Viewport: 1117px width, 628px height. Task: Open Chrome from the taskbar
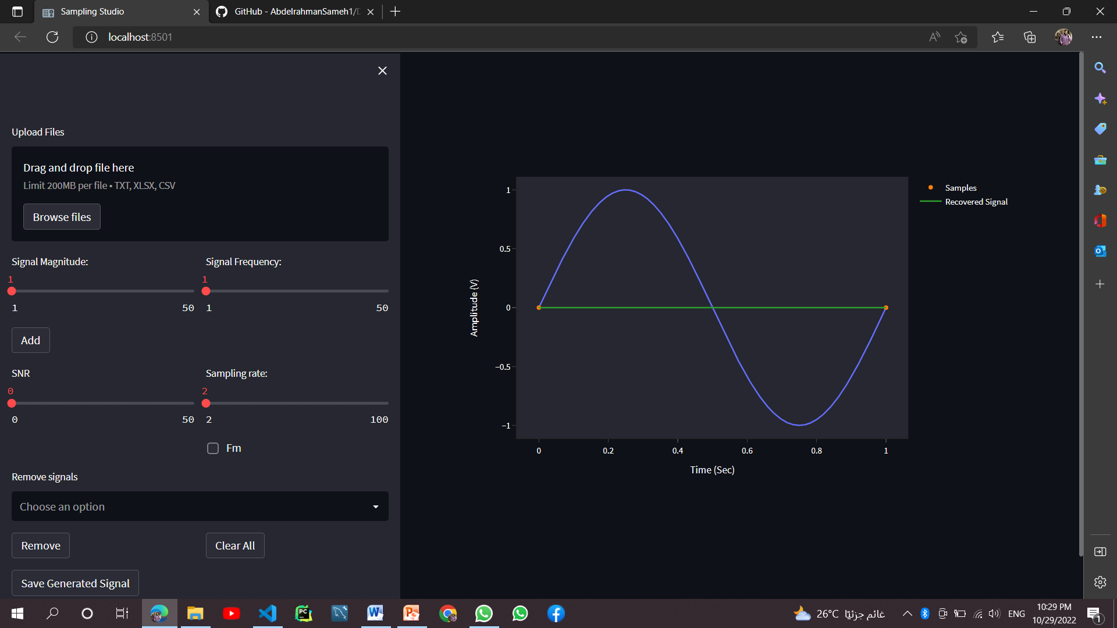pos(448,613)
